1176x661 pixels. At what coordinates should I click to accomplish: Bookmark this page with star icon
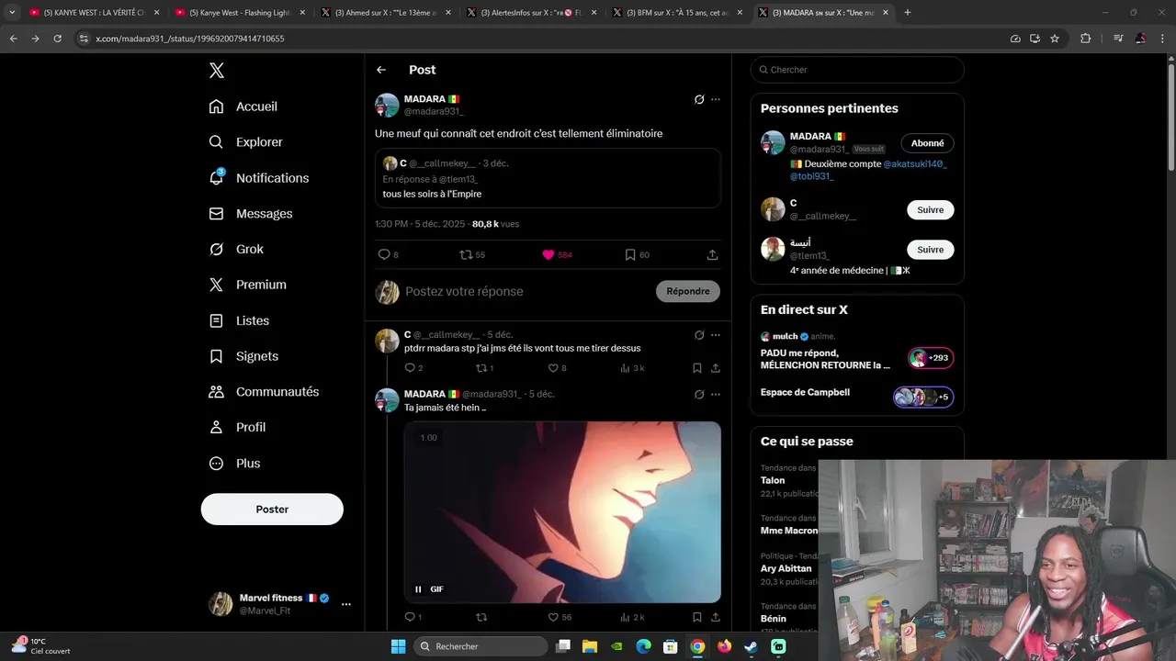click(x=1055, y=39)
